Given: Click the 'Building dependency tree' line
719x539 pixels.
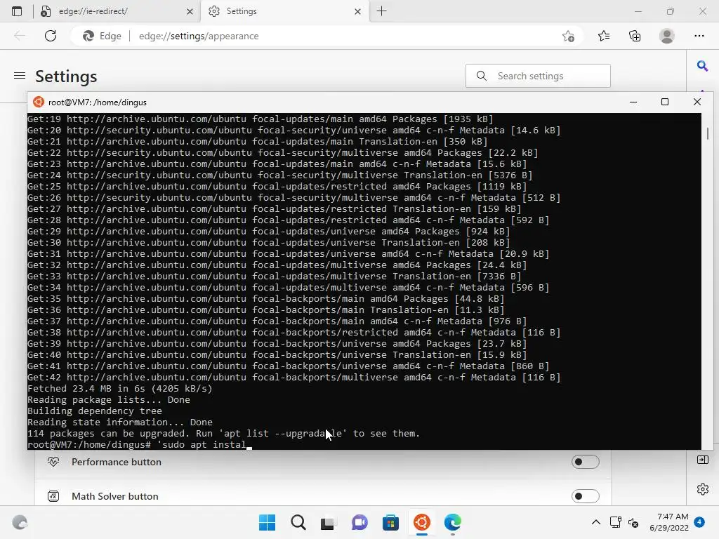Looking at the screenshot, I should (95, 411).
